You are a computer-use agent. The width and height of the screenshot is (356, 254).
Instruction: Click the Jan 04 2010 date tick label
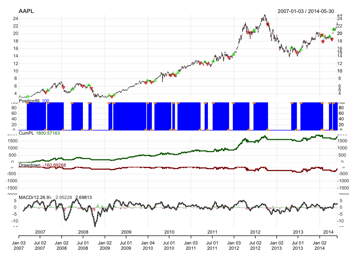point(148,246)
